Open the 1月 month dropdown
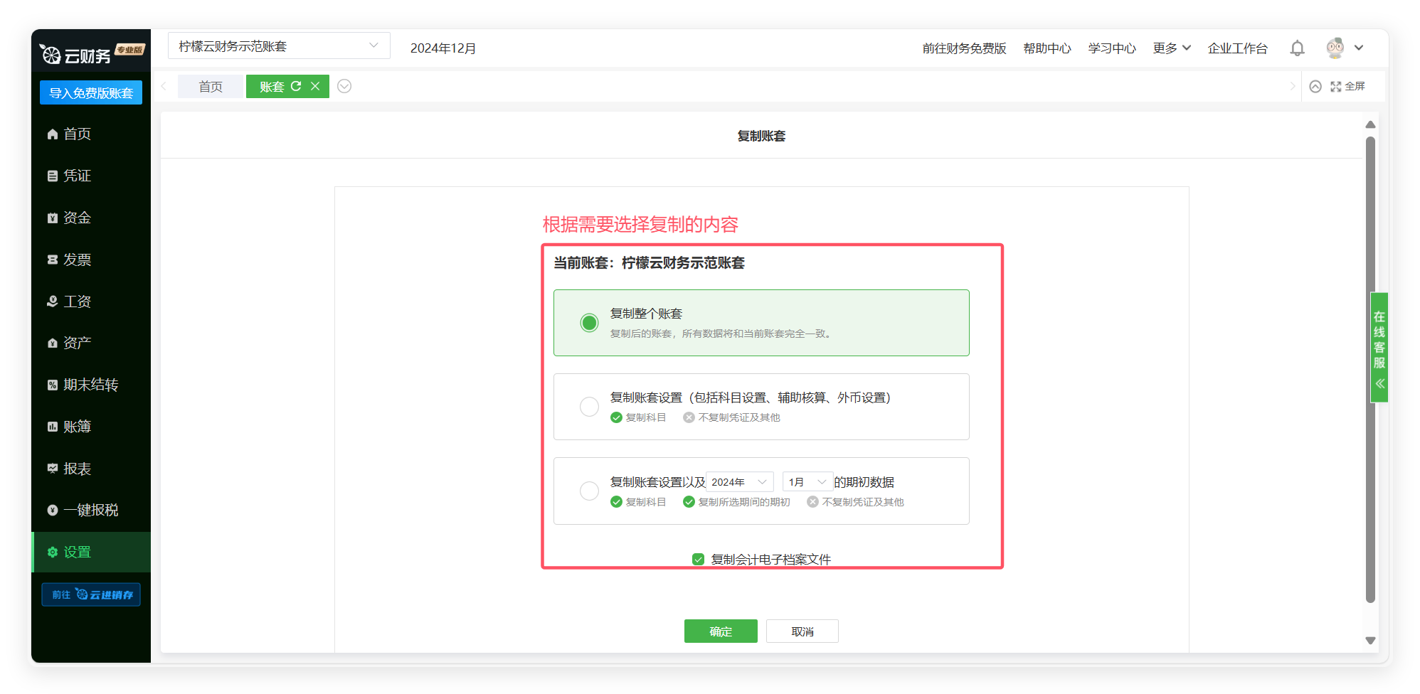The height and width of the screenshot is (694, 1420). [807, 482]
